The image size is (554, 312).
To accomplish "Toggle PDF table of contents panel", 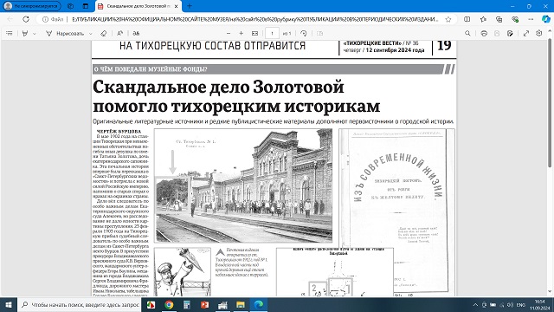I will point(10,33).
